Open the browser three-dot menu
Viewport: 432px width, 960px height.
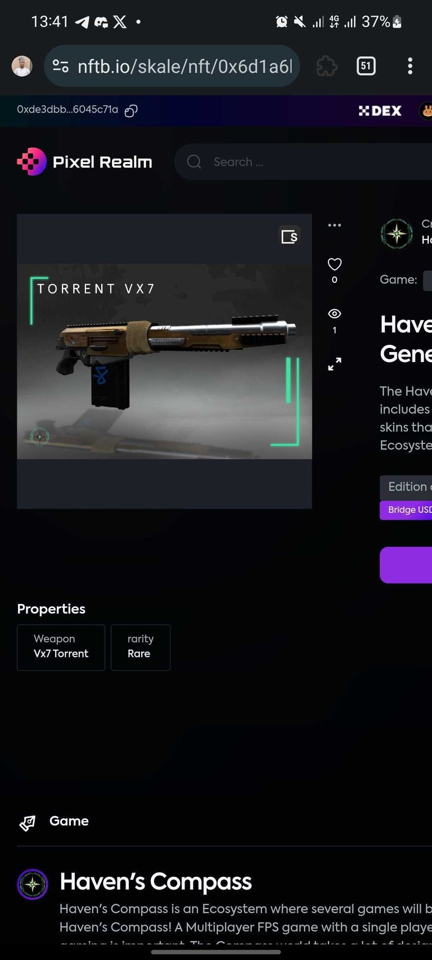click(x=410, y=66)
